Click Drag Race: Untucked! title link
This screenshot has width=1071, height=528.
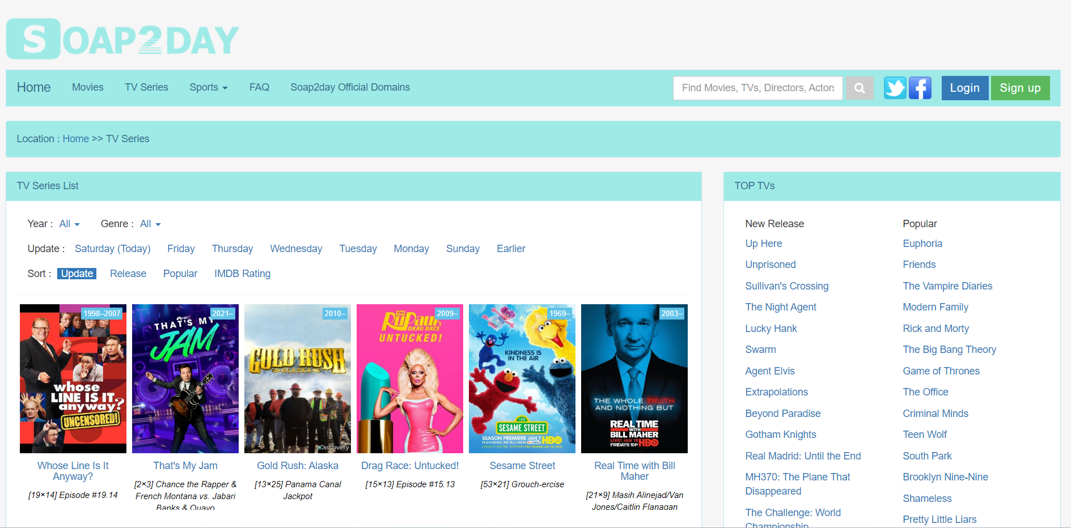(410, 466)
